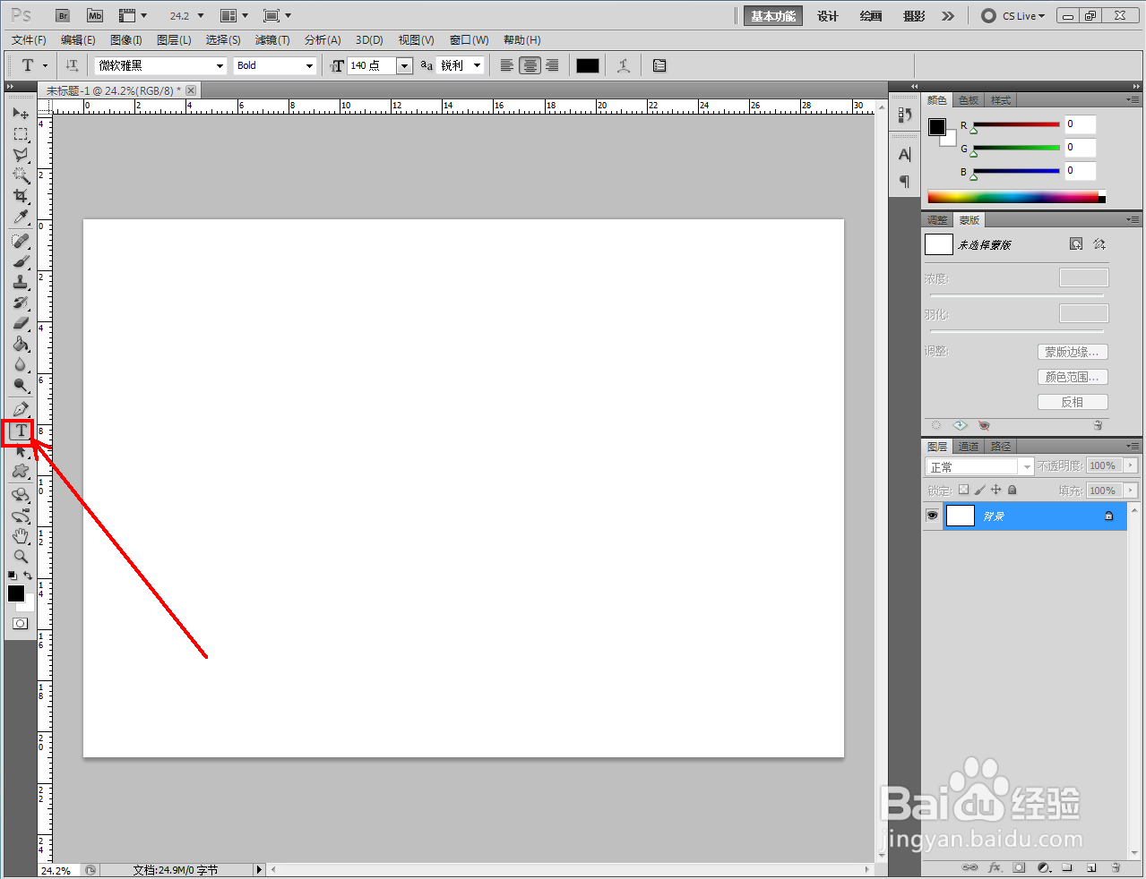Set right text alignment
This screenshot has width=1146, height=879.
click(552, 65)
